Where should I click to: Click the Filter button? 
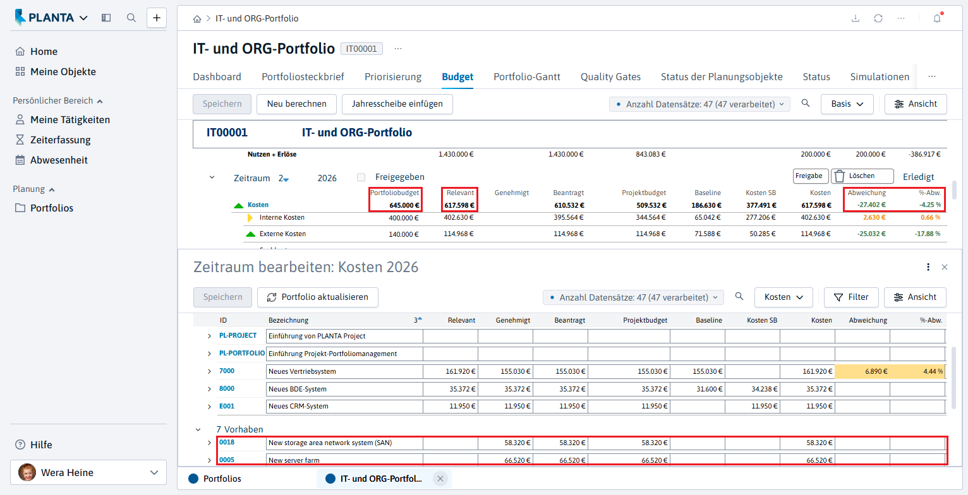pos(851,297)
